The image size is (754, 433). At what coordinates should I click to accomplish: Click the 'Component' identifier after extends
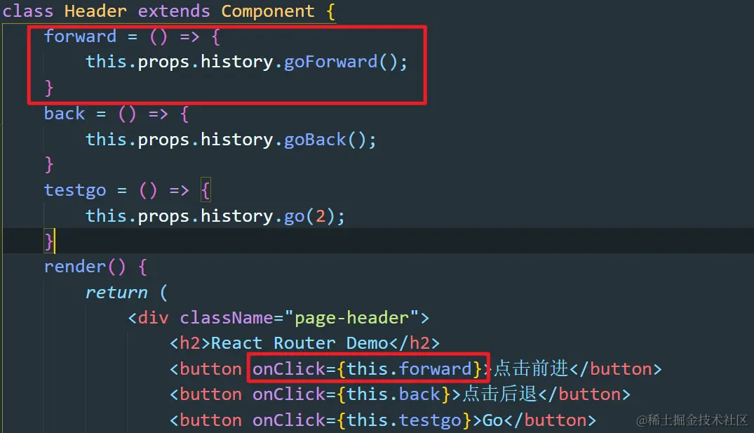pos(267,11)
